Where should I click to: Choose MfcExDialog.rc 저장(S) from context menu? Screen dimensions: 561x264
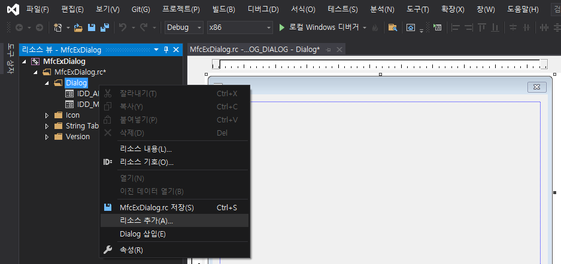(x=174, y=207)
